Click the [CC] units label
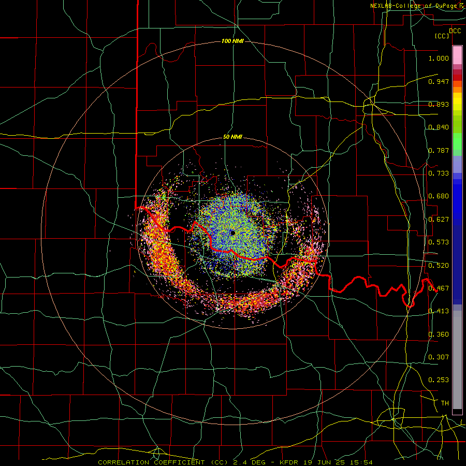Image resolution: width=466 pixels, height=466 pixels. point(442,36)
